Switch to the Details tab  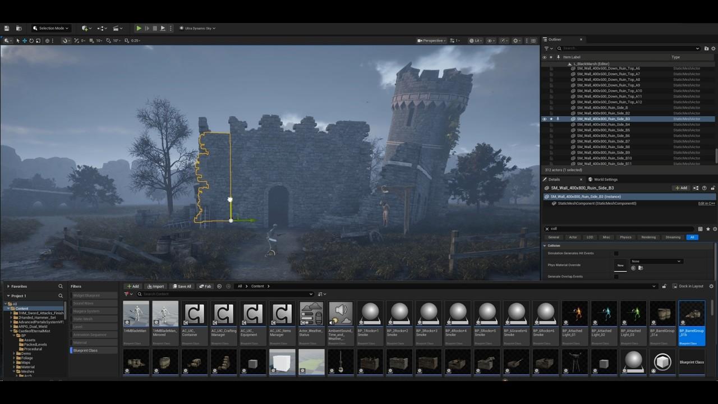554,180
